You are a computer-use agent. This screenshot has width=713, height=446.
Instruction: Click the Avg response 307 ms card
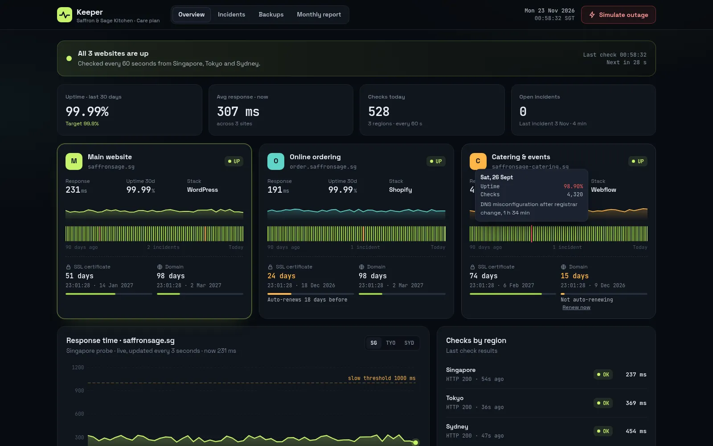[x=281, y=110]
